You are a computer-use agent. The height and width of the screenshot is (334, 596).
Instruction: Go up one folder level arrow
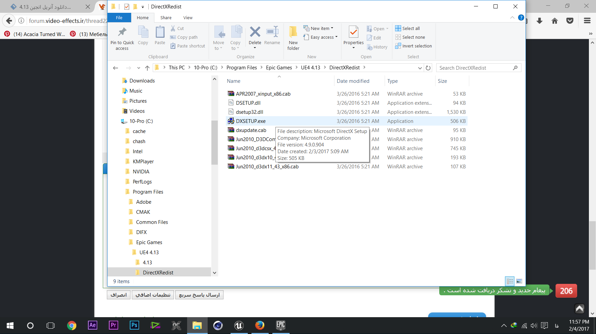pyautogui.click(x=147, y=68)
